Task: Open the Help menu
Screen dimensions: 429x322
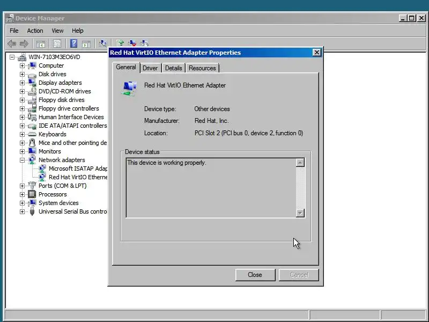Action: click(x=78, y=31)
